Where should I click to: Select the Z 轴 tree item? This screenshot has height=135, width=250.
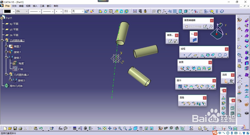point(20,69)
